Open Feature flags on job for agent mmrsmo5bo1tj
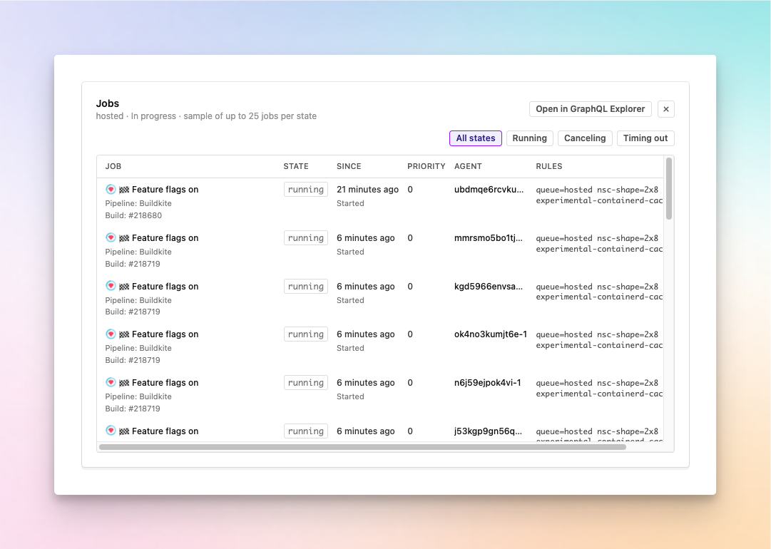 (165, 238)
